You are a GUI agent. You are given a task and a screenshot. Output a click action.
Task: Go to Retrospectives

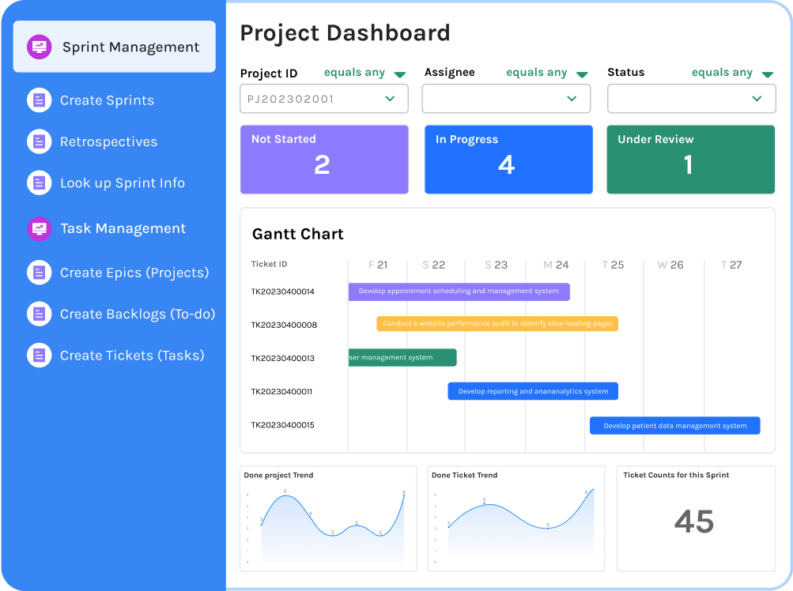pyautogui.click(x=109, y=141)
